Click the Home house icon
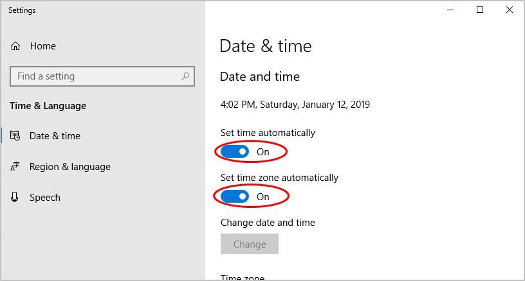 click(15, 46)
